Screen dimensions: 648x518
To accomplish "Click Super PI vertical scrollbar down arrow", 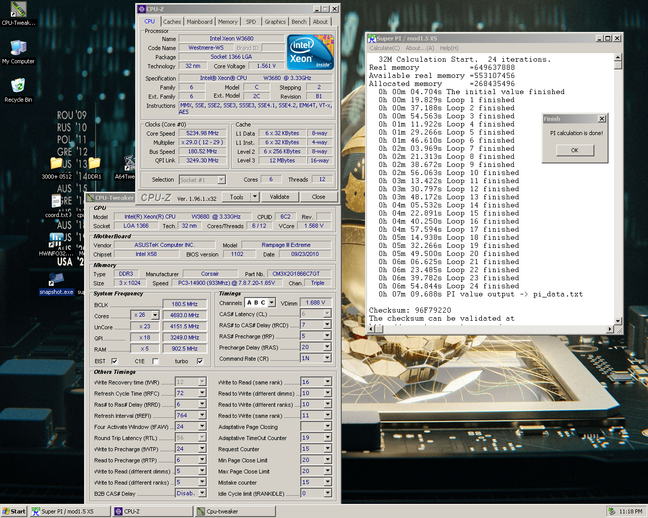I will tap(618, 321).
